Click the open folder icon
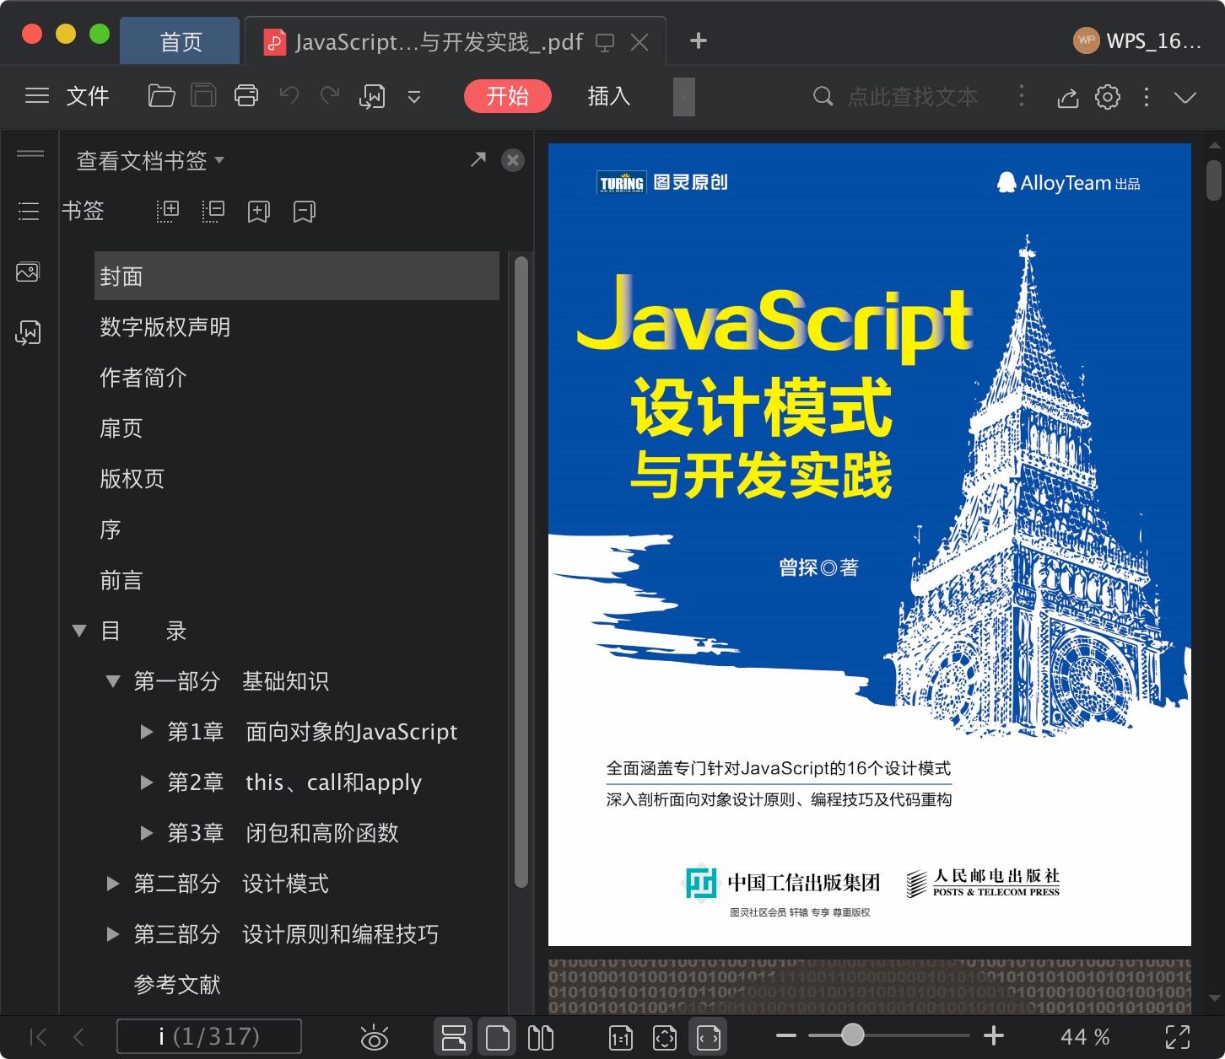The height and width of the screenshot is (1059, 1225). pyautogui.click(x=161, y=96)
